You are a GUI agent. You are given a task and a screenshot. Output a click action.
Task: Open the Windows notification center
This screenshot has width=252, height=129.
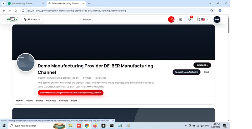(224, 126)
